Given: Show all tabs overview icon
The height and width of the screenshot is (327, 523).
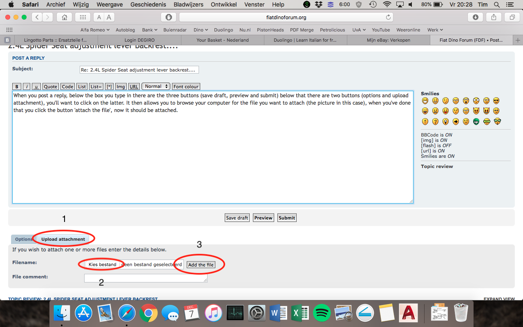Looking at the screenshot, I should pyautogui.click(x=512, y=17).
